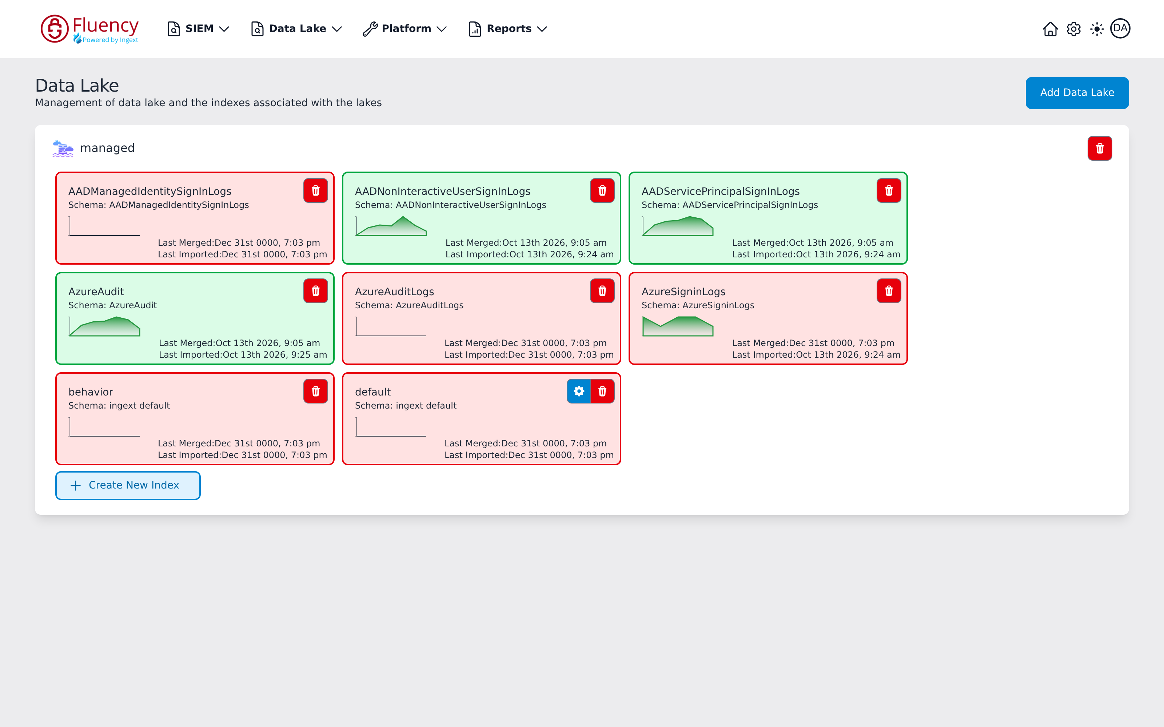Click the managed data lake icon

pos(63,149)
